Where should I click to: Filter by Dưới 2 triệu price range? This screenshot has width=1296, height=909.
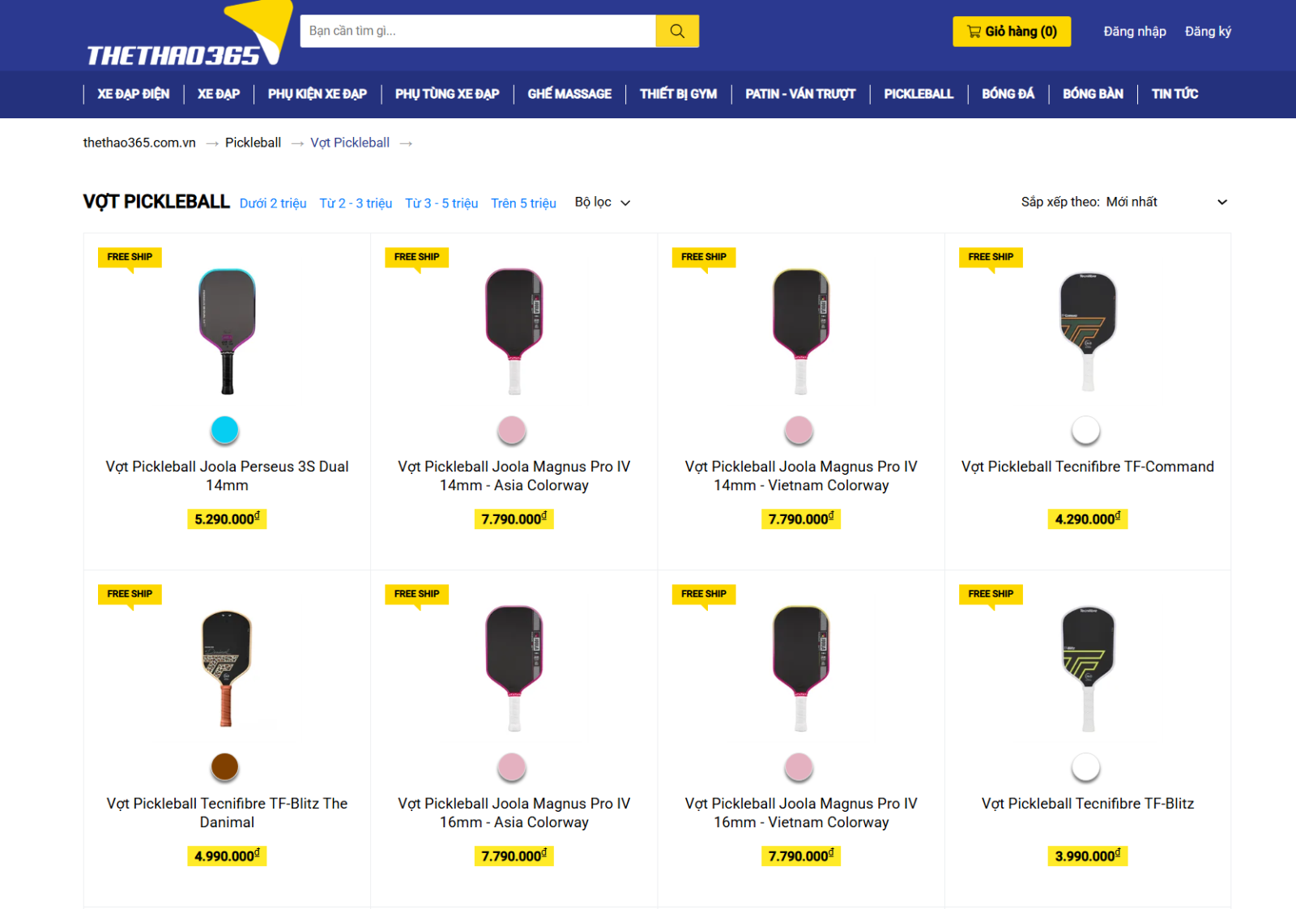click(x=273, y=203)
